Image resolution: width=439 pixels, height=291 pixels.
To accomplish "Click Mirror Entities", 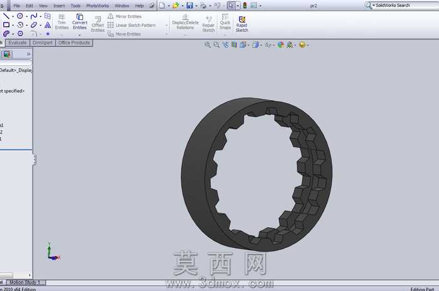I will click(x=125, y=16).
